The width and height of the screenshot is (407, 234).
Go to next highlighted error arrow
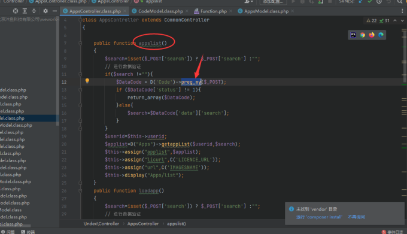[402, 20]
